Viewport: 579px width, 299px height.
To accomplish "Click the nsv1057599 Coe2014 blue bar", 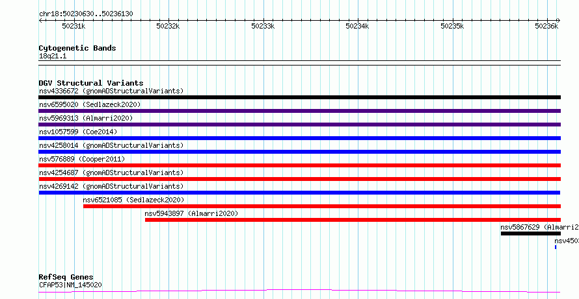I will pos(299,138).
